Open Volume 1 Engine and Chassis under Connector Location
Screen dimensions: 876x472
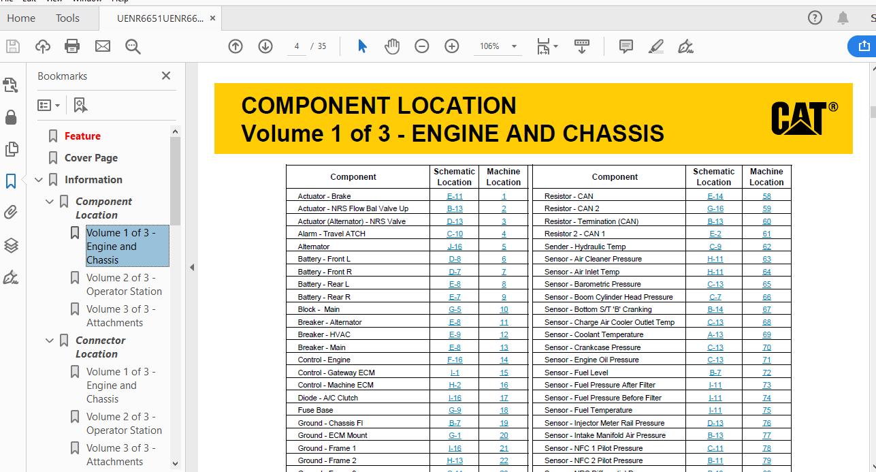[x=121, y=386]
